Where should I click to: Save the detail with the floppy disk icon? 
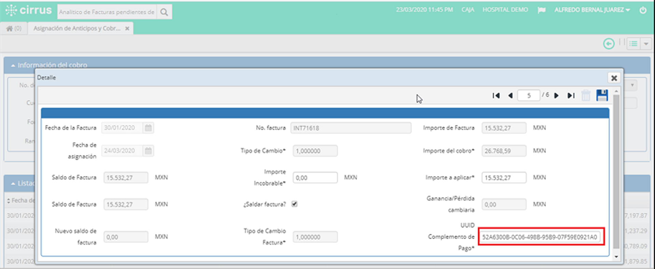[x=602, y=95]
